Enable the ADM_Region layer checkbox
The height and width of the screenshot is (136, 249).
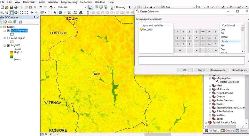point(8,38)
